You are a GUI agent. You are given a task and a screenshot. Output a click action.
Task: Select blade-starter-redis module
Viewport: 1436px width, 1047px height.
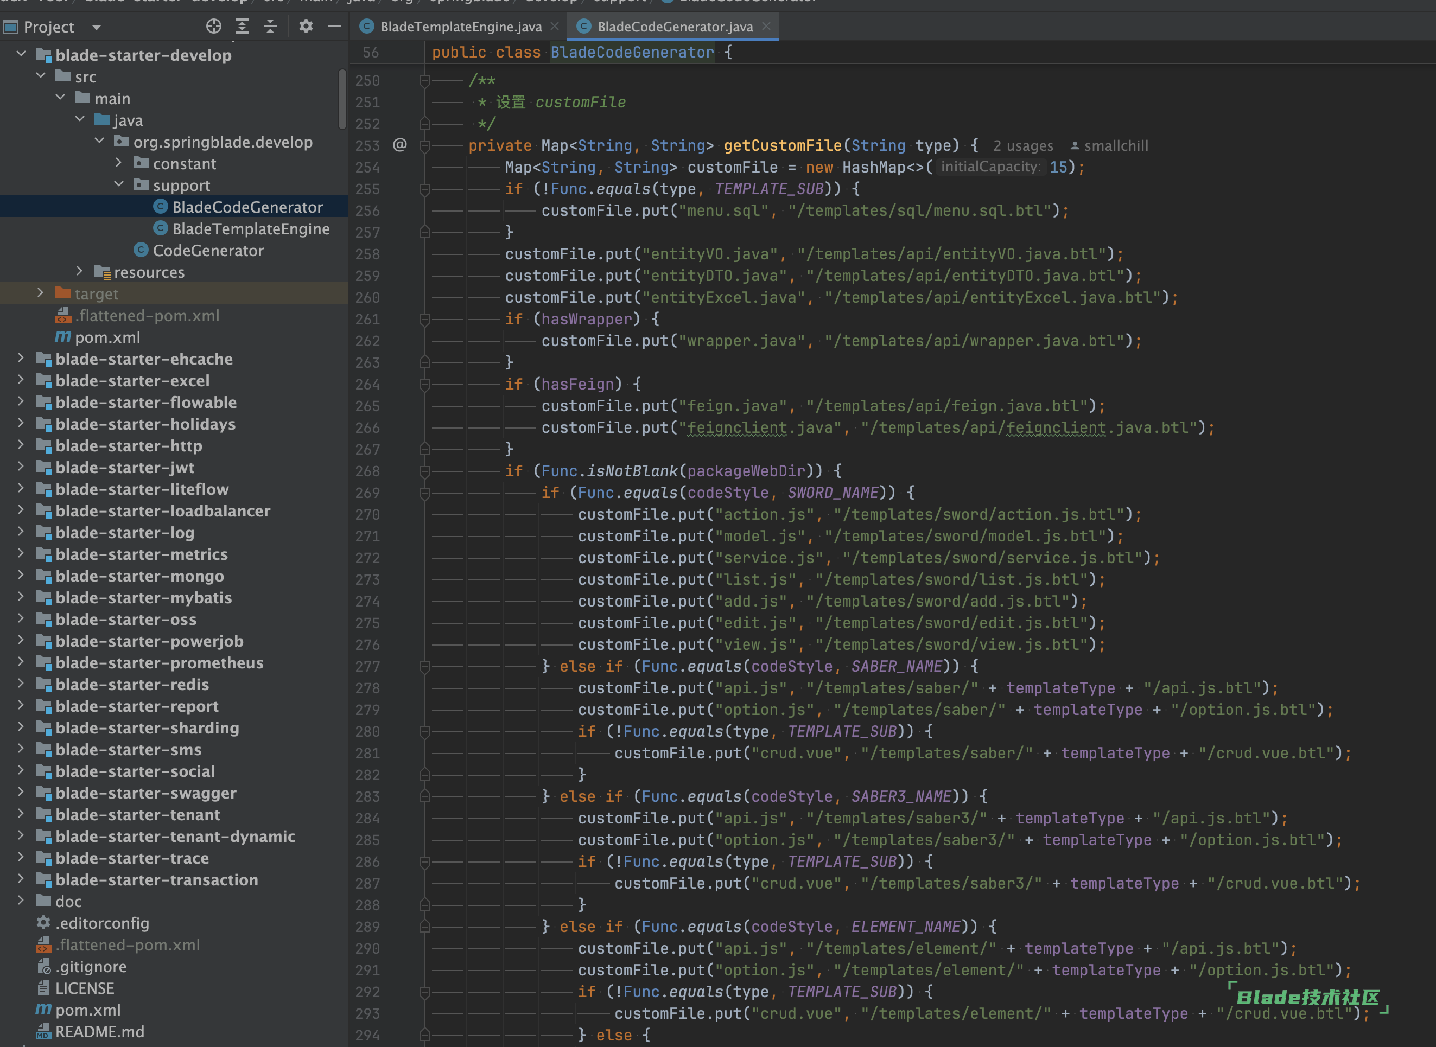tap(132, 685)
